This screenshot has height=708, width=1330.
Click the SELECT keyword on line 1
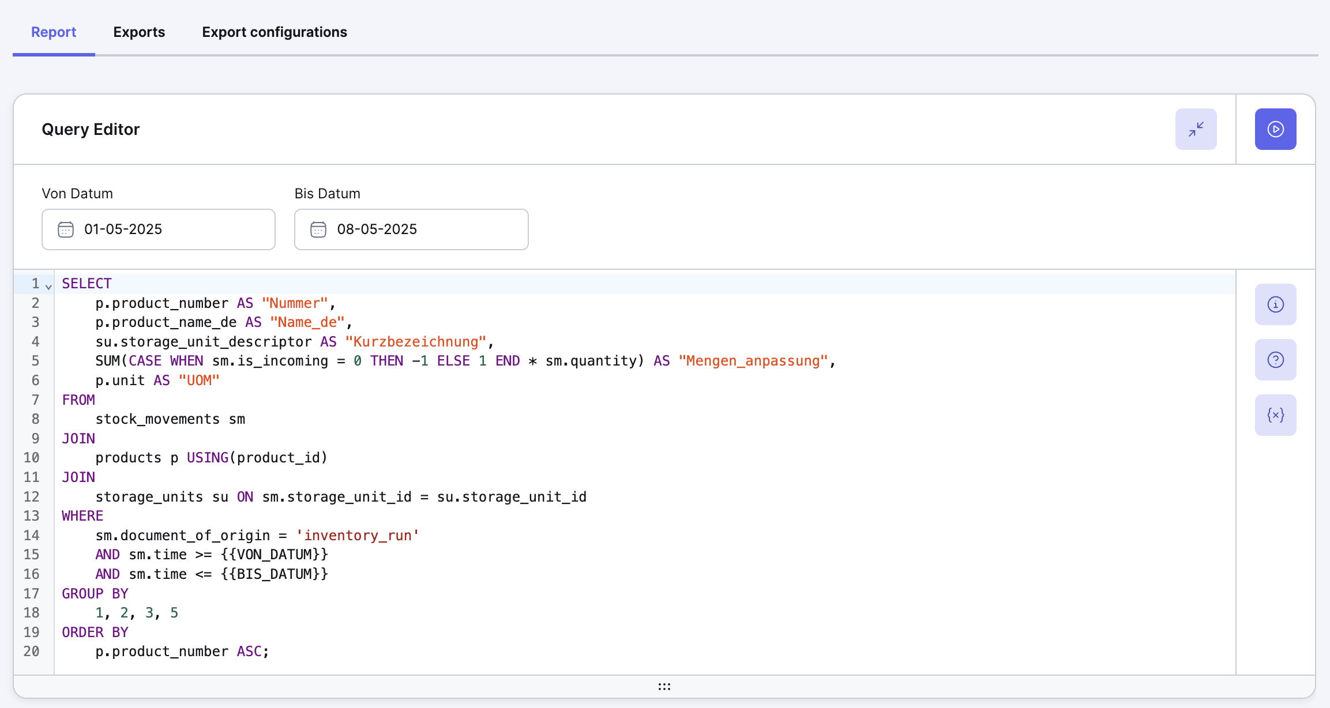(87, 284)
